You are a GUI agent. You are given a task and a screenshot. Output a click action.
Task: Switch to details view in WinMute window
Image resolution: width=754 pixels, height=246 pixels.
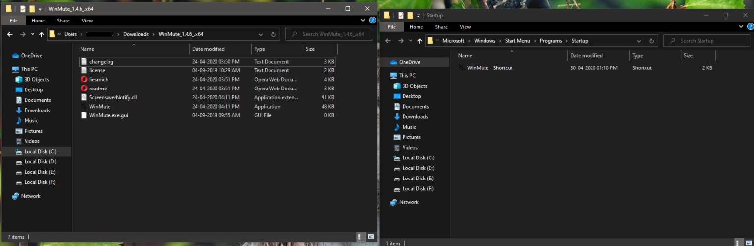[362, 237]
